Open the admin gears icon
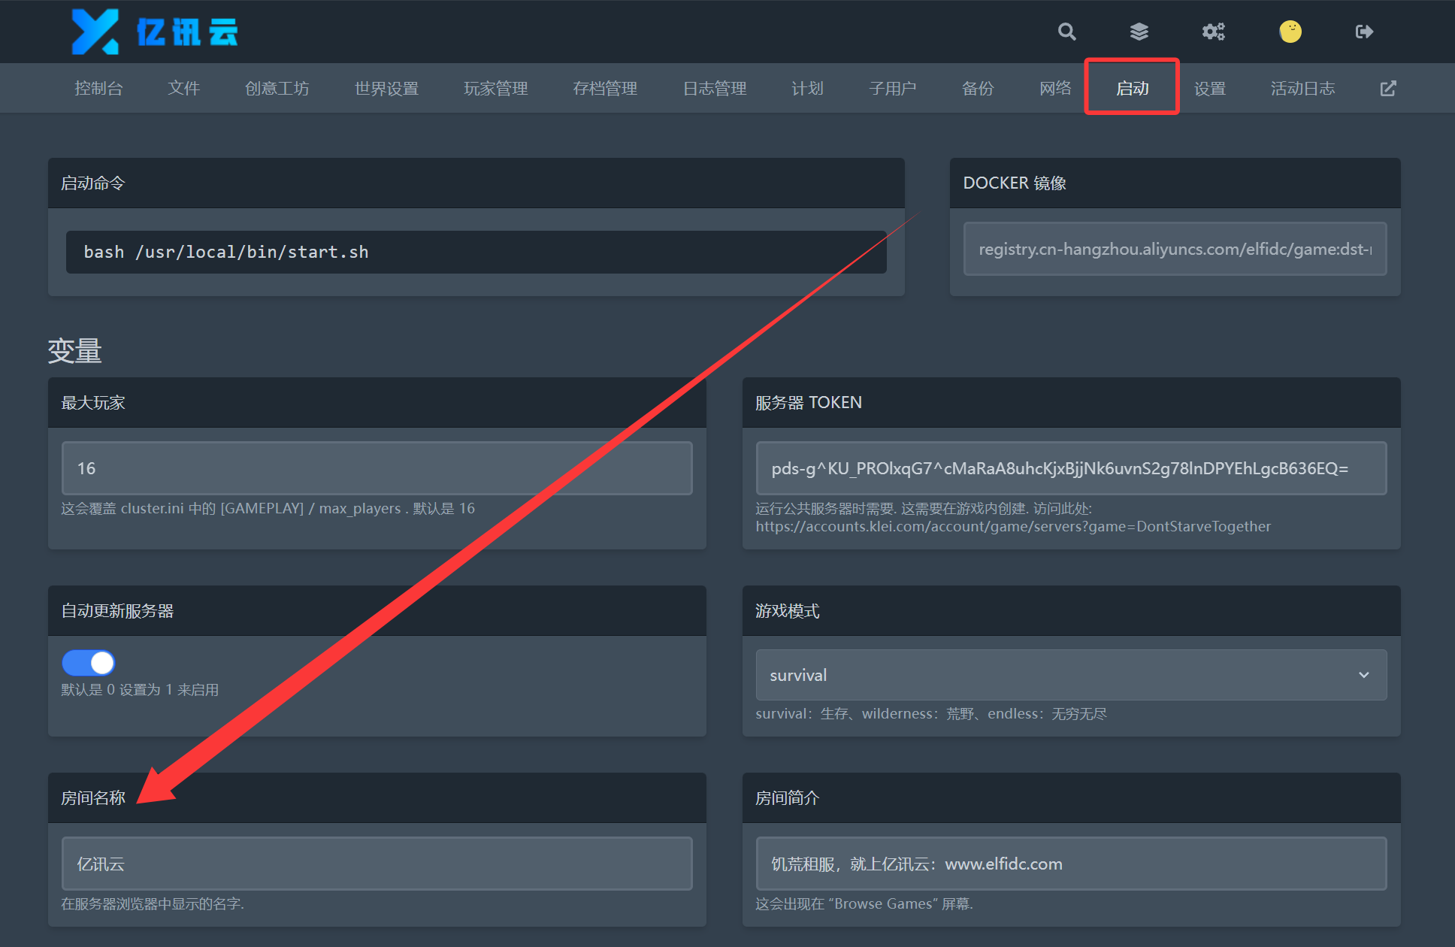The height and width of the screenshot is (947, 1455). pos(1213,32)
